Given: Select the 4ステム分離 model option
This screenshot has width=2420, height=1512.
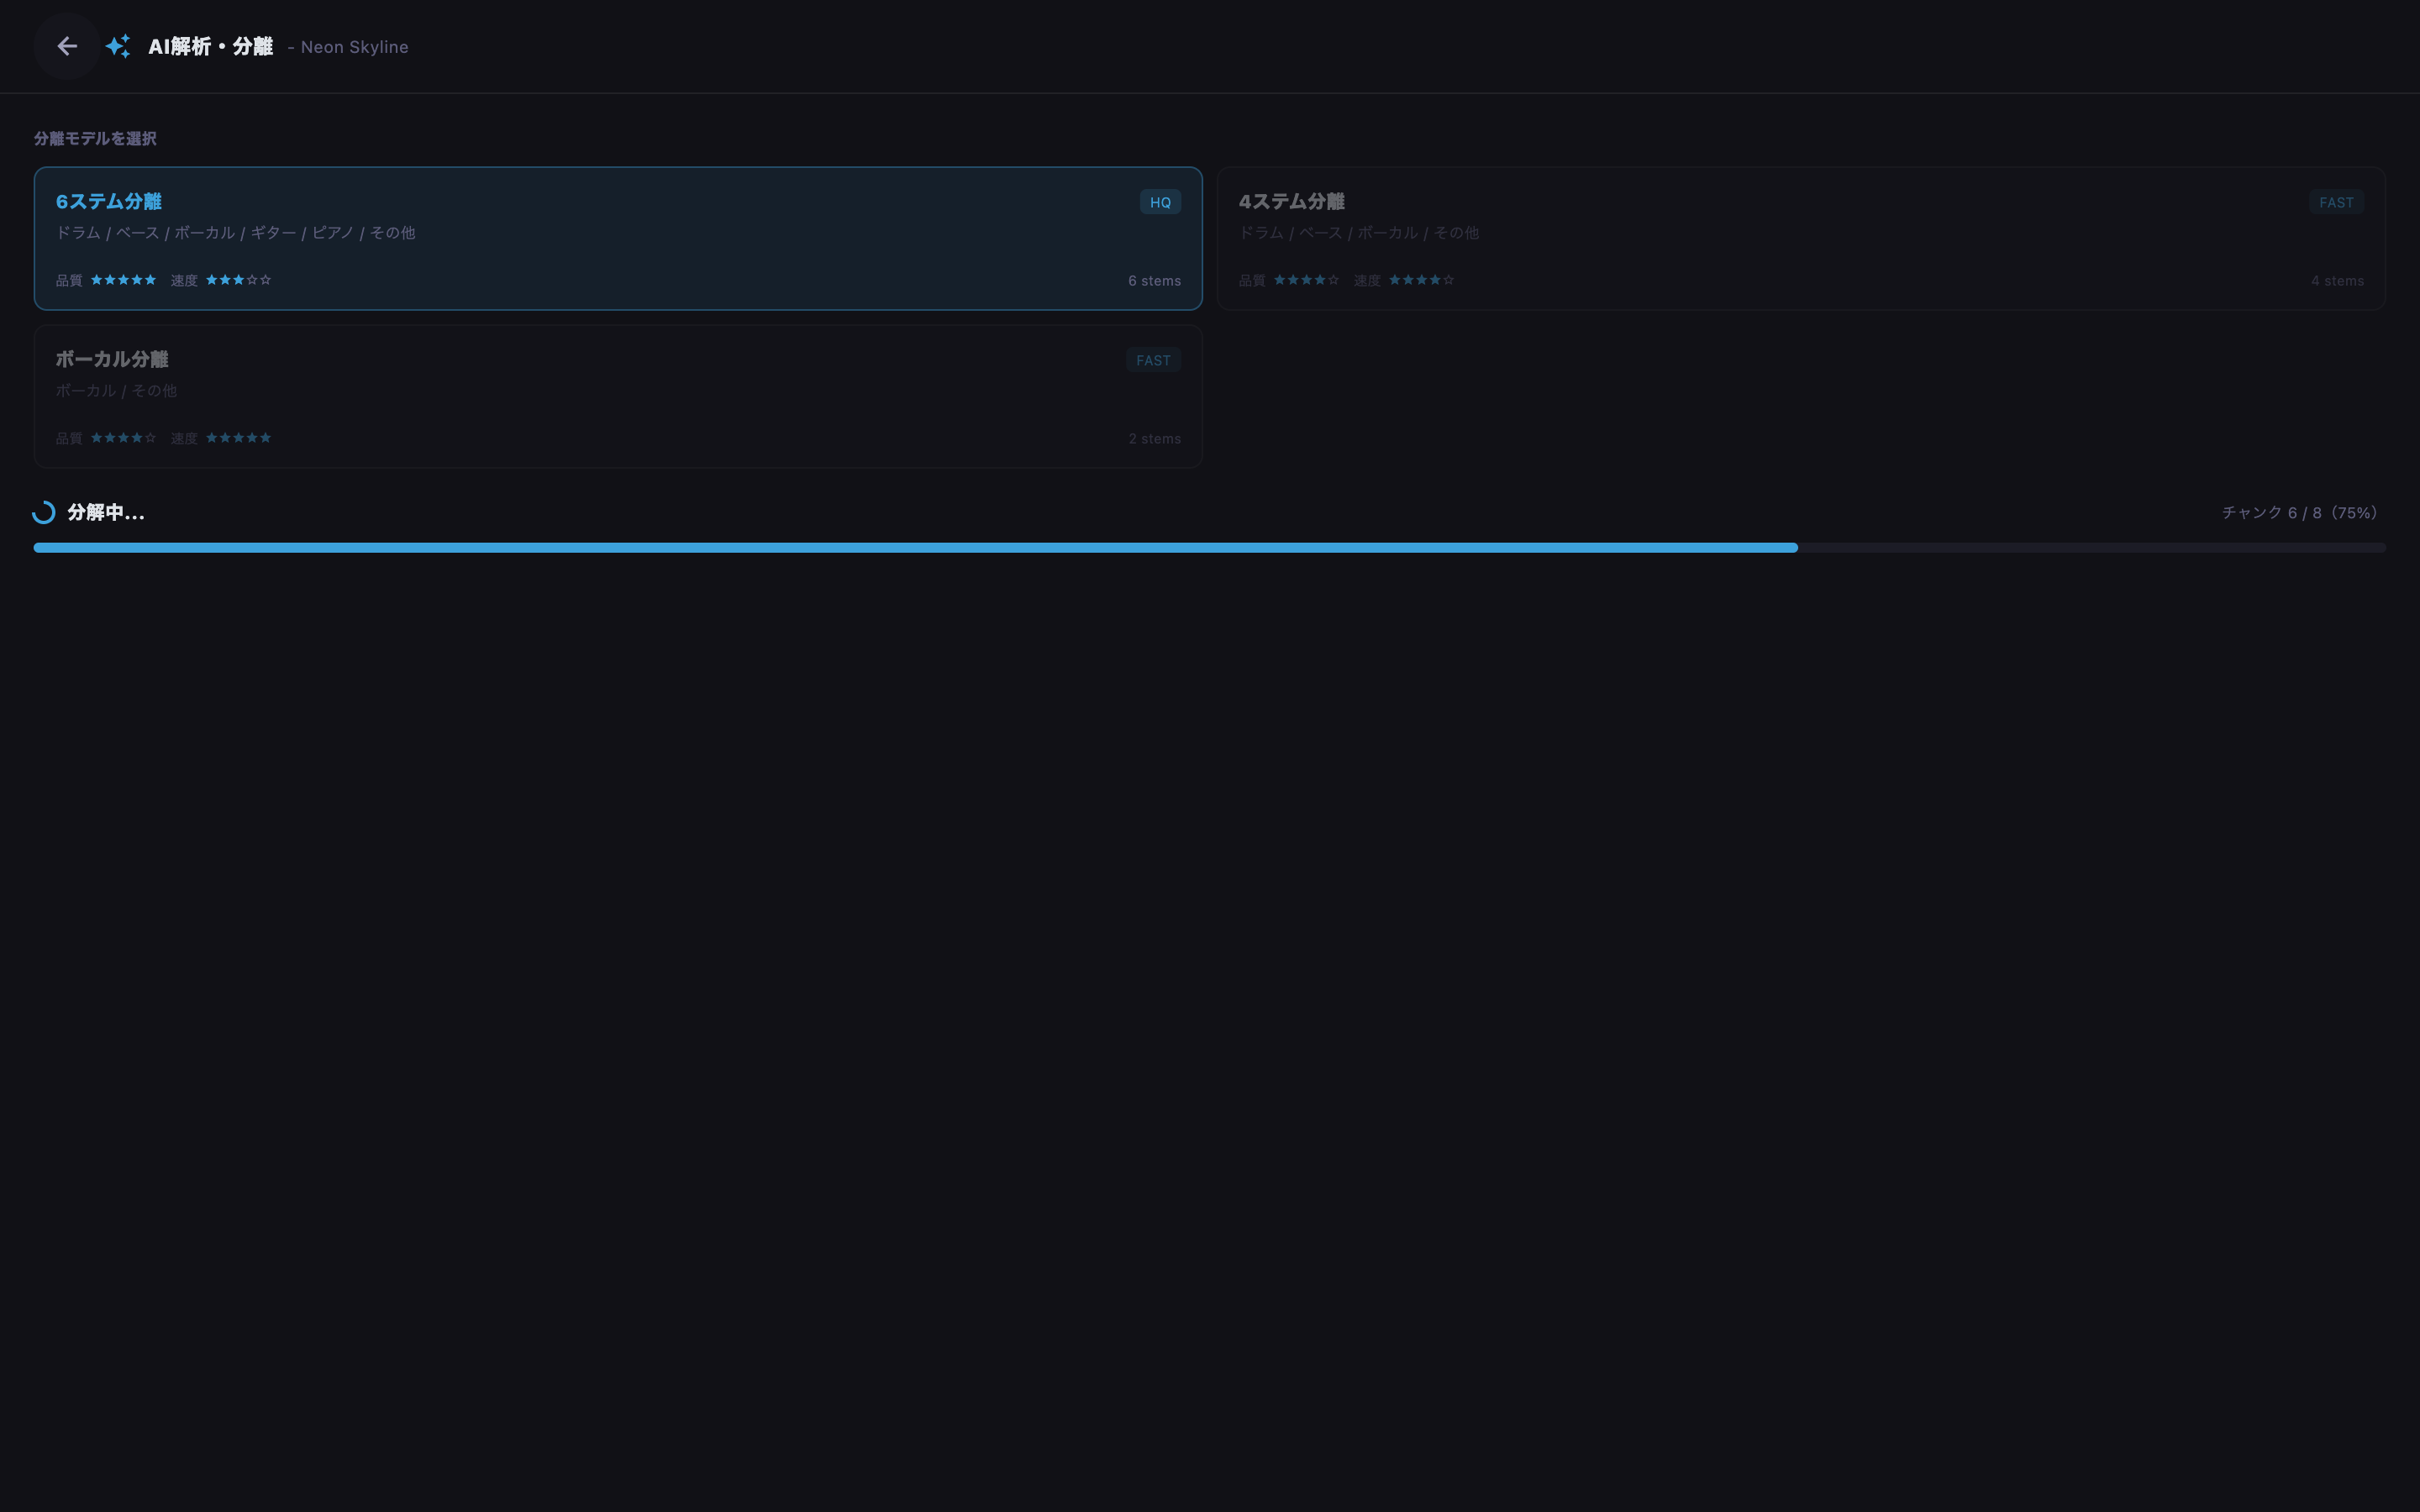Looking at the screenshot, I should click(x=1801, y=239).
